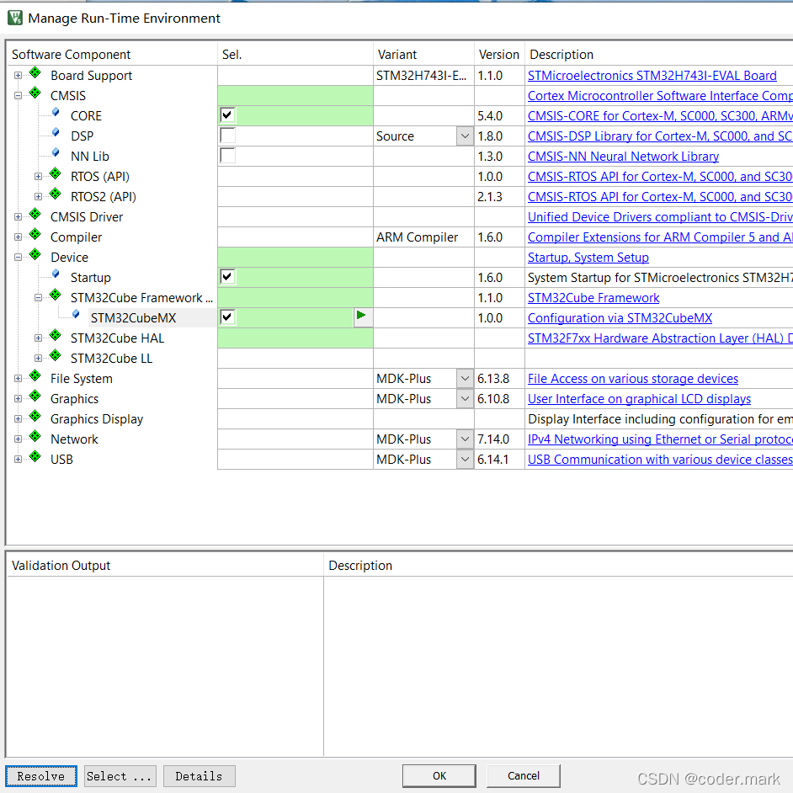Open the STM32Cube Framework description link

(593, 298)
